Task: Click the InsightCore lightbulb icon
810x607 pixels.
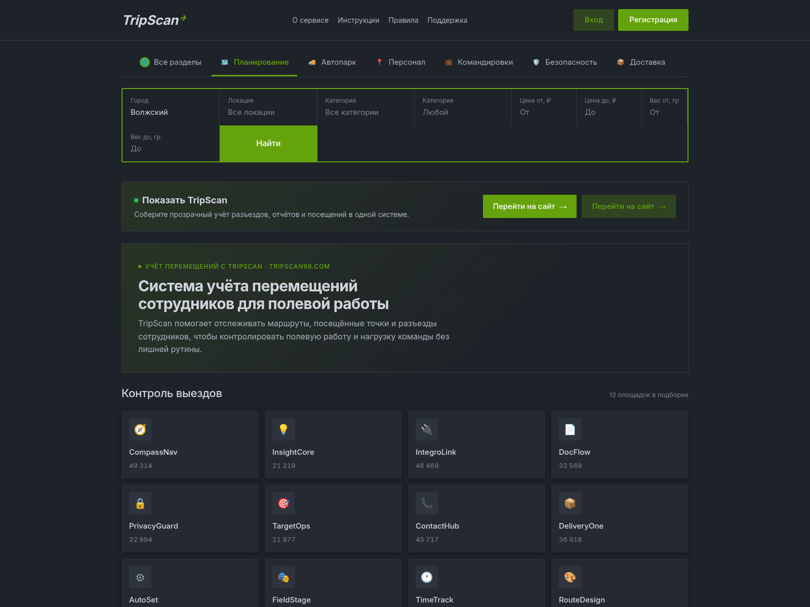Action: click(283, 429)
